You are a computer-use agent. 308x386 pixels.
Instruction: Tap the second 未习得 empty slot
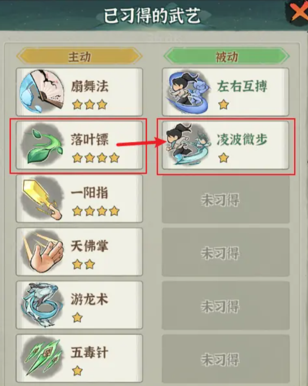(x=226, y=253)
